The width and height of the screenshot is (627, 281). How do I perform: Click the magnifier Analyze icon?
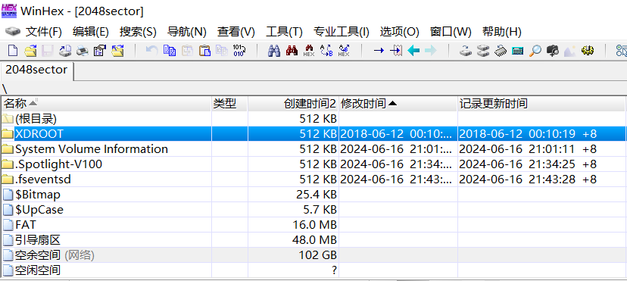point(535,51)
